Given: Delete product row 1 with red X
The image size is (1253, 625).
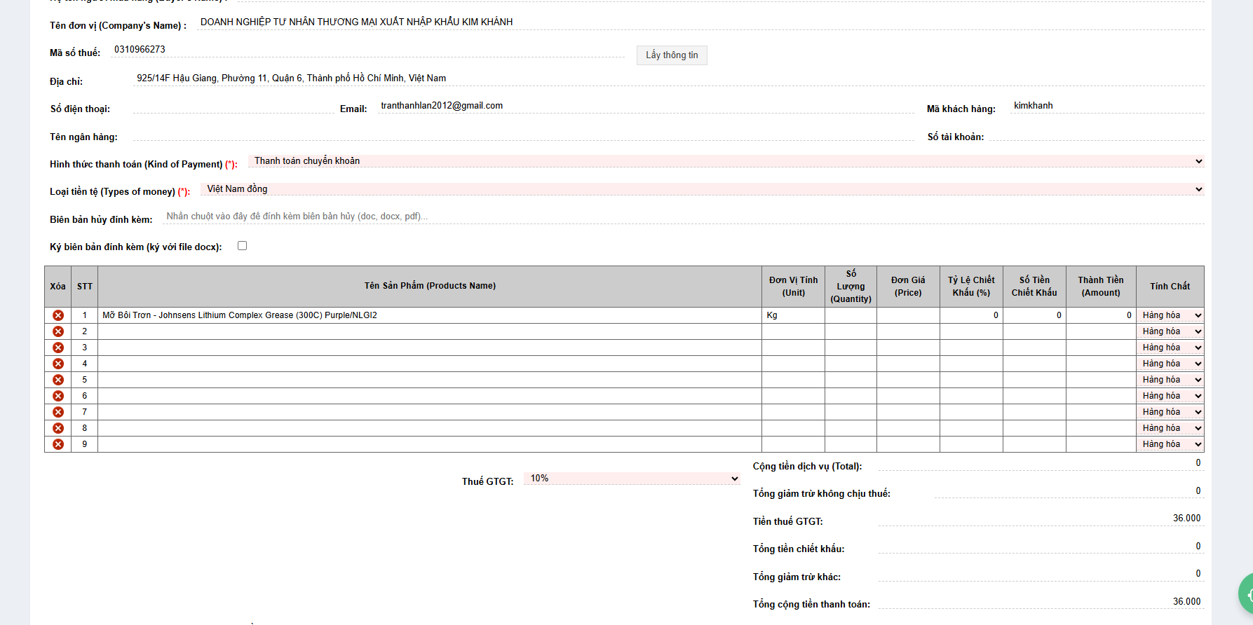Looking at the screenshot, I should 58,315.
